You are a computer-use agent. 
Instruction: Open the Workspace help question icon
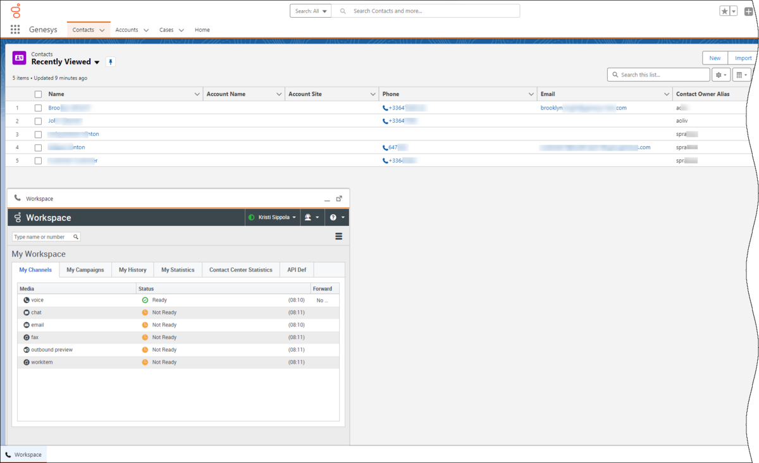(336, 218)
